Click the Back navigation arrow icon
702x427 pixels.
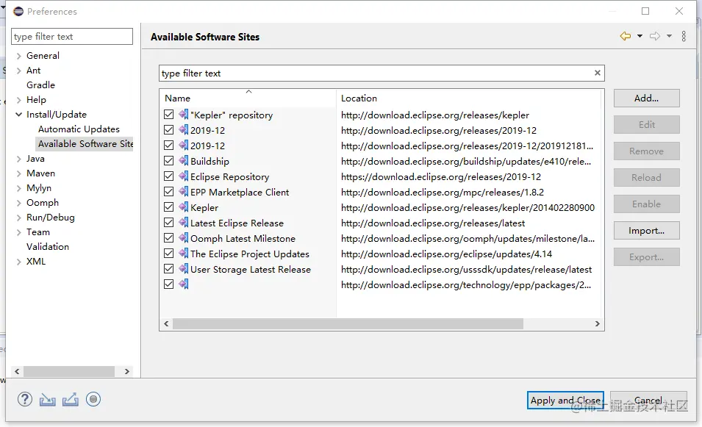pyautogui.click(x=625, y=36)
